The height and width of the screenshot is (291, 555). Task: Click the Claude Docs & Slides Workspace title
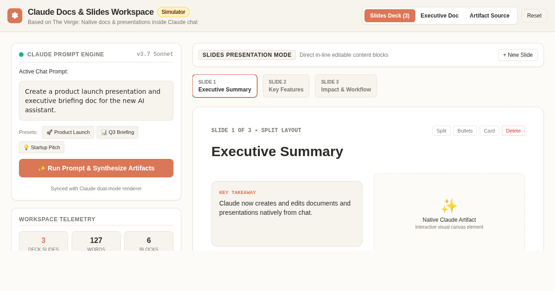pos(91,12)
